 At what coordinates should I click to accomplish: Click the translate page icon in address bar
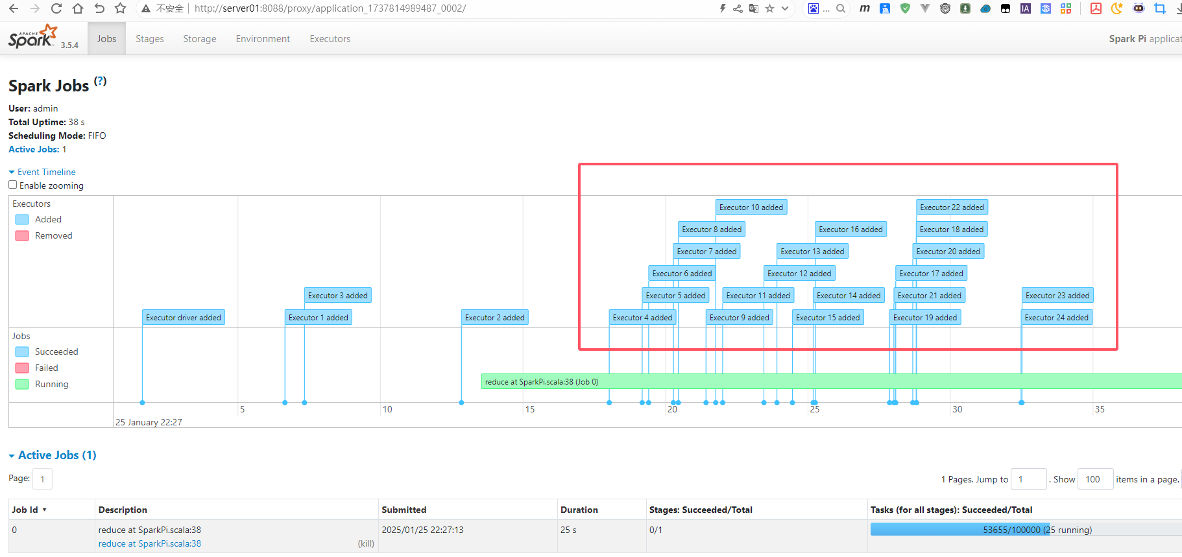pyautogui.click(x=754, y=8)
